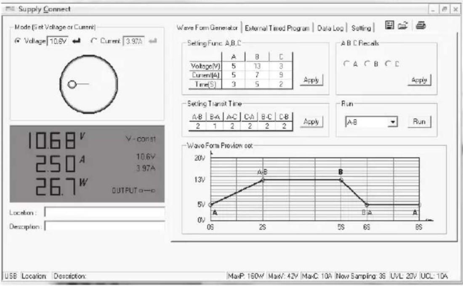Click the Current 3.97A input field

134,41
